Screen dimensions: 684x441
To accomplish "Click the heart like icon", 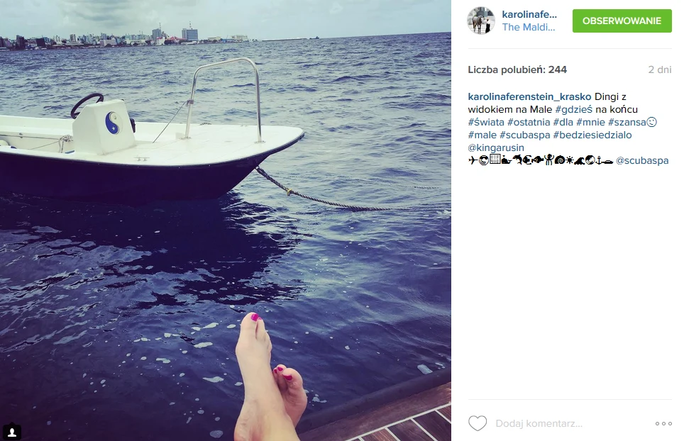I will 478,423.
